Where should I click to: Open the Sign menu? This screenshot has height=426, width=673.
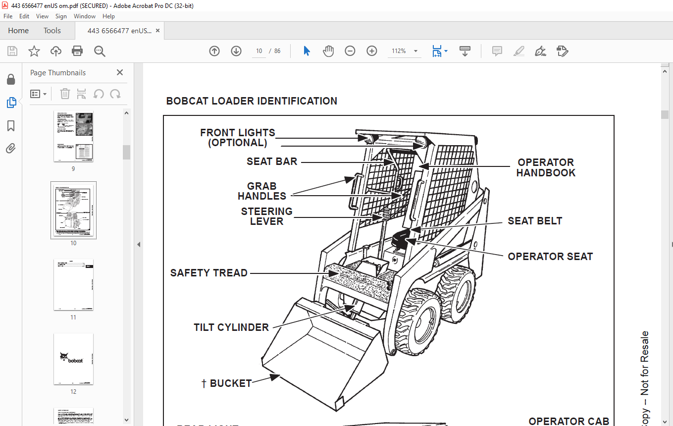(61, 16)
